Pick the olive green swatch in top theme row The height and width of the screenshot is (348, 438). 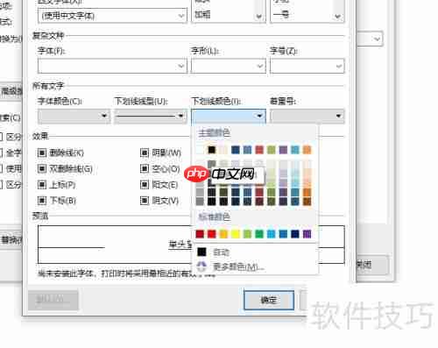click(x=272, y=150)
